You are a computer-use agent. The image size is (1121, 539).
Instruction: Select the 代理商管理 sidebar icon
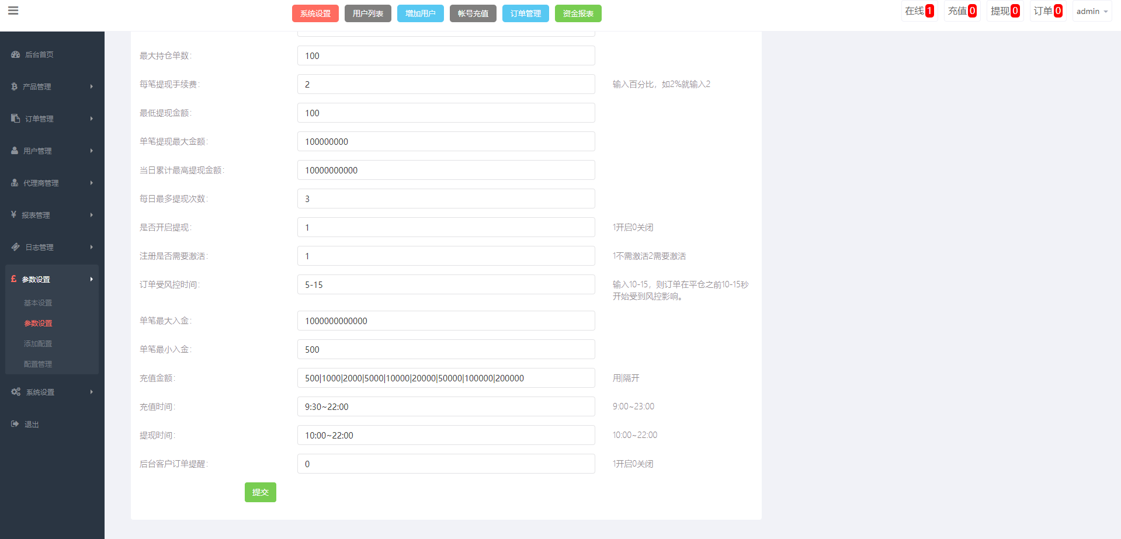(15, 182)
